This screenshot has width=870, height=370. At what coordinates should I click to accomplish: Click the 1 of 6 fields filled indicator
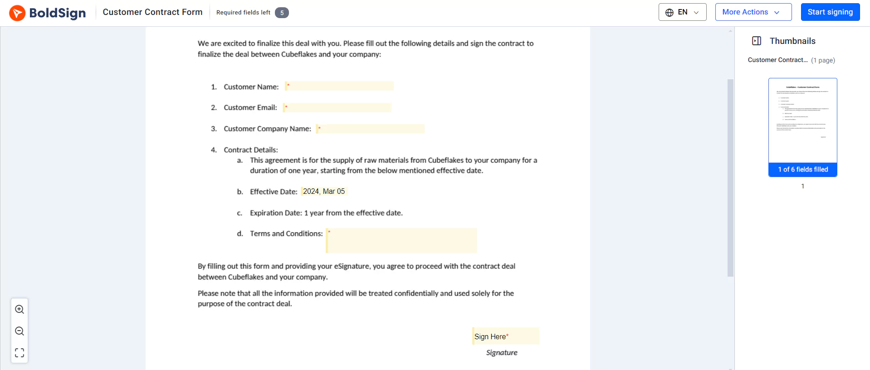point(802,169)
